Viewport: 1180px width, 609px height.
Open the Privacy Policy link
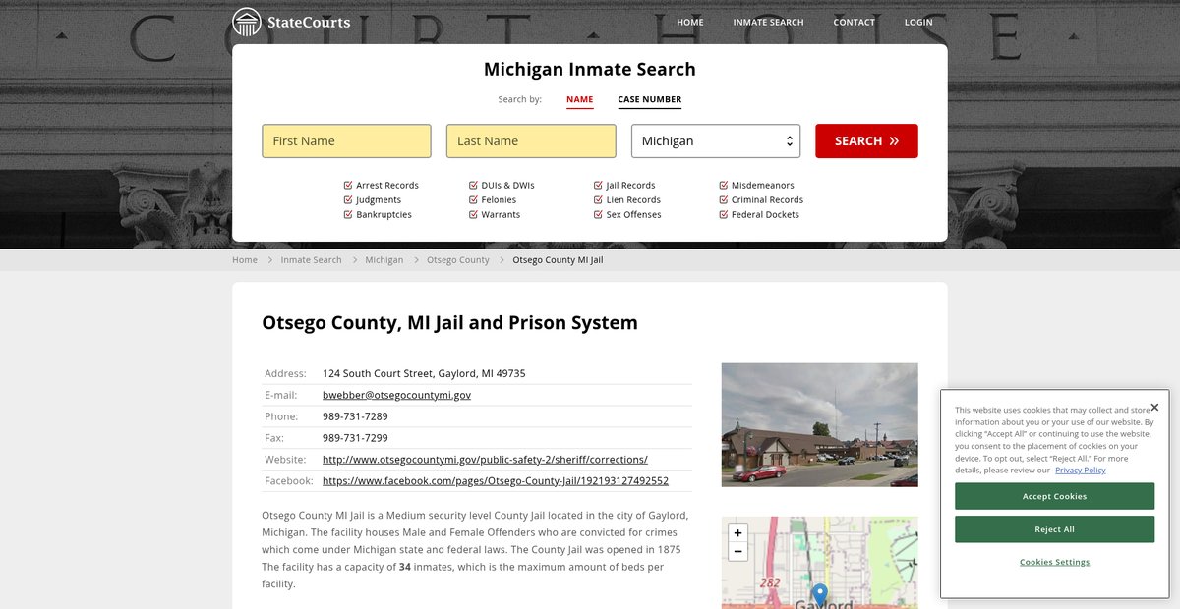tap(1081, 470)
